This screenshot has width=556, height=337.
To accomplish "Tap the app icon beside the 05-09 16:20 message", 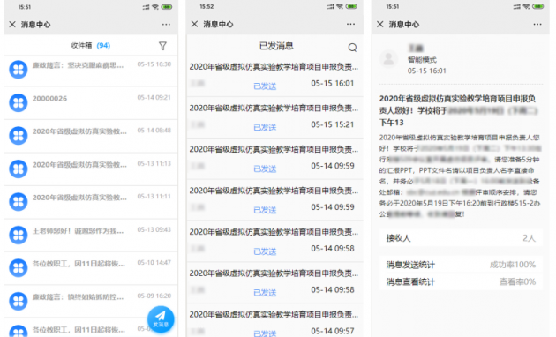I will click(x=18, y=301).
